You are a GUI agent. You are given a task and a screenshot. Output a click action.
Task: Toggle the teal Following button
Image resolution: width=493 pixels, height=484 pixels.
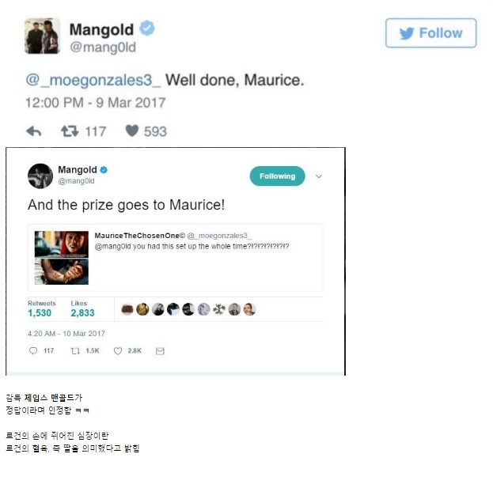pyautogui.click(x=277, y=176)
